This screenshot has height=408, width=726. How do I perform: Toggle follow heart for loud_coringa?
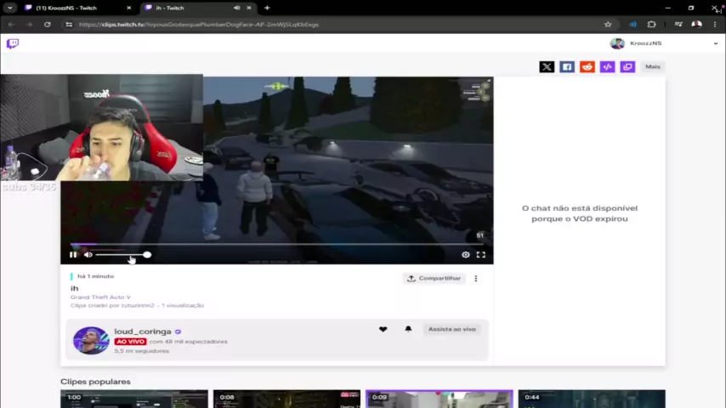383,329
